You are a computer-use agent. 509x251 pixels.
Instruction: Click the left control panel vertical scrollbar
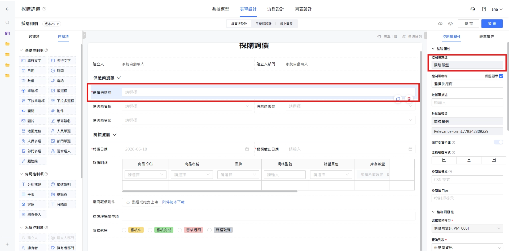point(81,111)
